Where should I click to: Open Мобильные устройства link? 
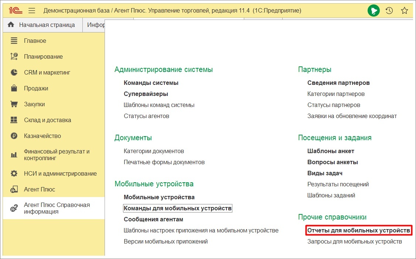159,197
